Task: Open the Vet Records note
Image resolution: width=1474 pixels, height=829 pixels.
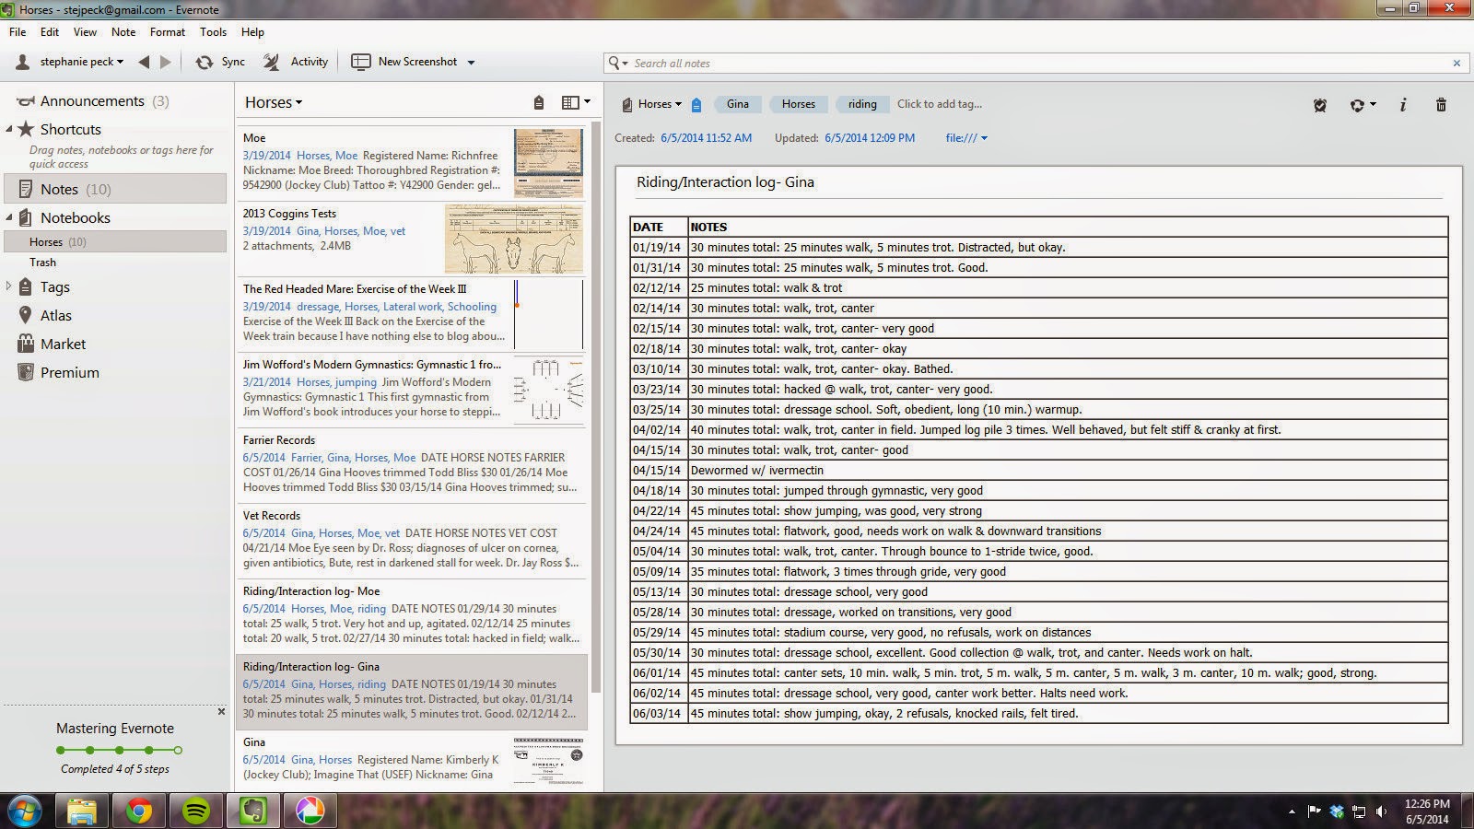Action: tap(411, 541)
